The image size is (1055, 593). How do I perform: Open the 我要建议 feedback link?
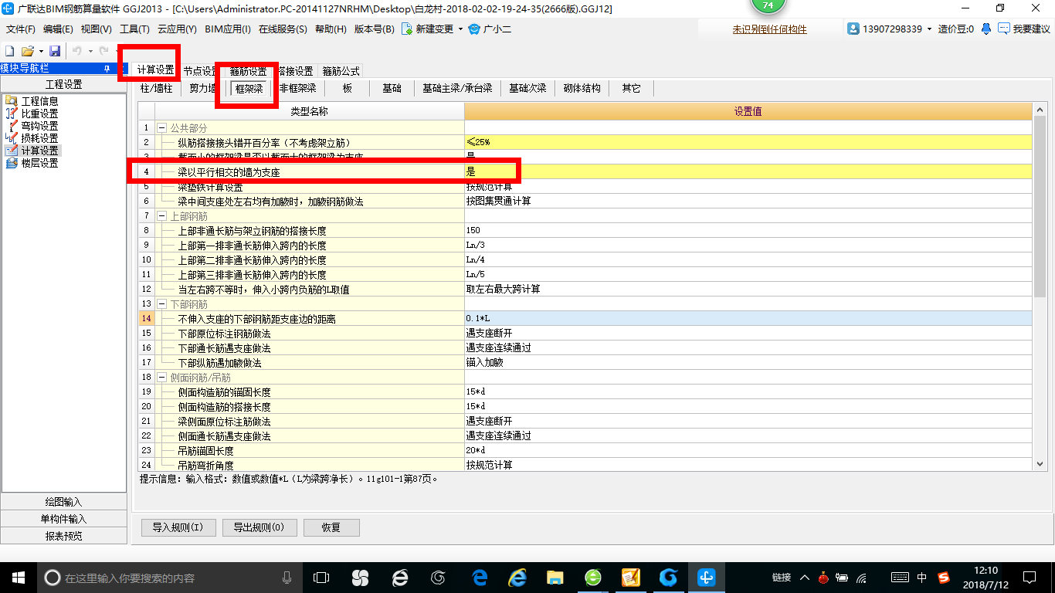tap(1024, 29)
